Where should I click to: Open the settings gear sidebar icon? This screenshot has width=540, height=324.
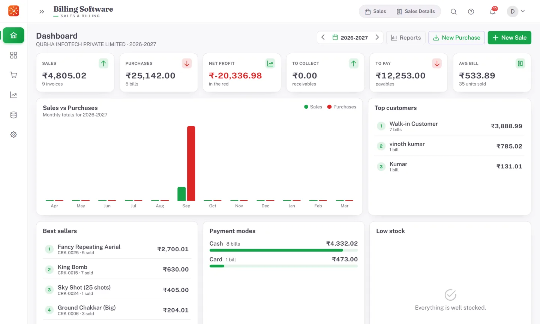(13, 135)
